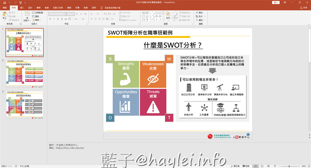Image resolution: width=311 pixels, height=168 pixels.
Task: Toggle text shadow formatting
Action: (x=62, y=19)
